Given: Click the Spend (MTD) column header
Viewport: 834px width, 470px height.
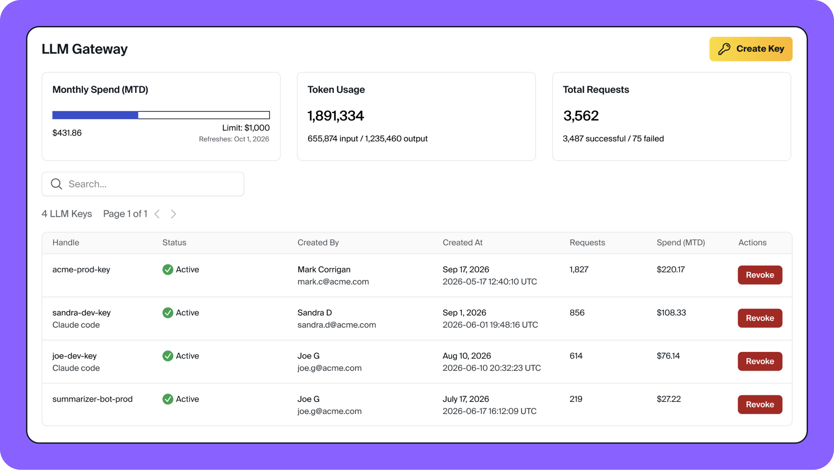Looking at the screenshot, I should coord(681,242).
